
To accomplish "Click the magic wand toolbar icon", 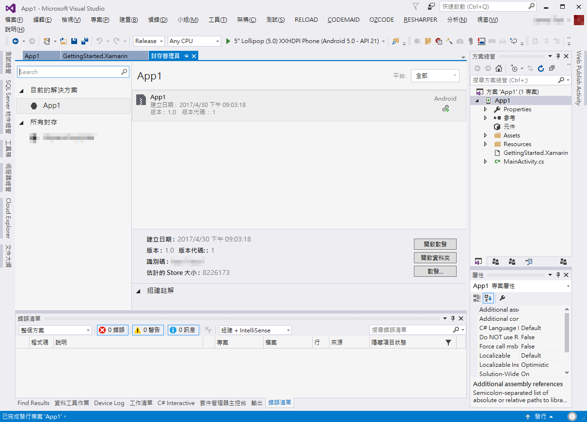I will tap(449, 41).
